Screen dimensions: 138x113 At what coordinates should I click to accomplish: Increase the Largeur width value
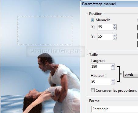(113, 65)
